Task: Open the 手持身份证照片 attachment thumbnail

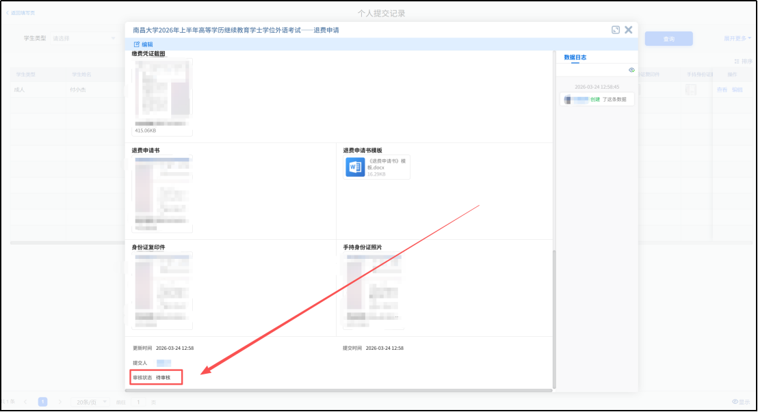Action: coord(374,290)
